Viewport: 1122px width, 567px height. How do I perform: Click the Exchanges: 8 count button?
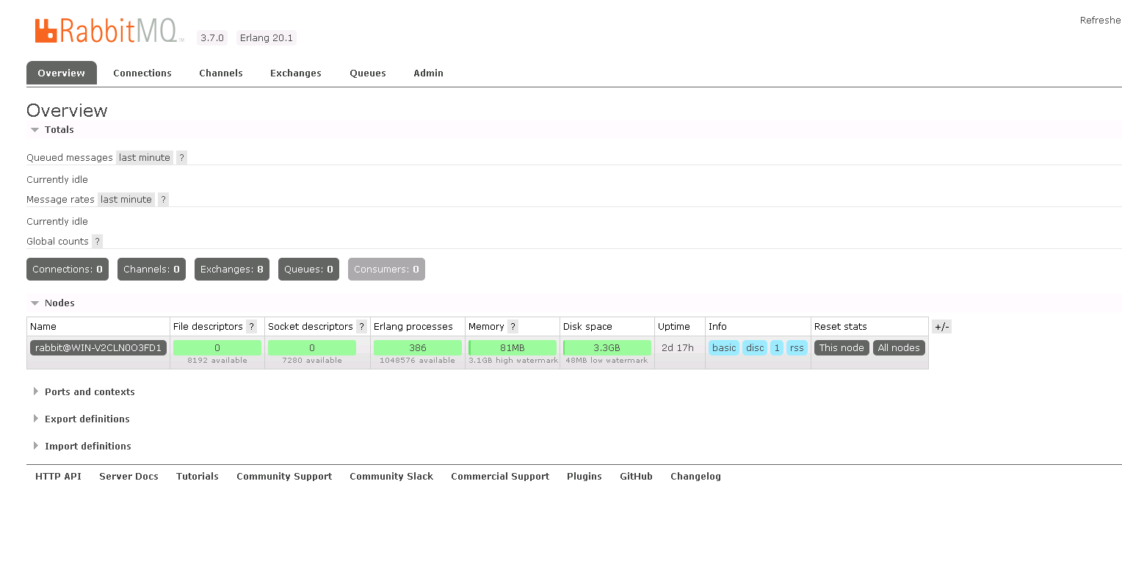pyautogui.click(x=232, y=270)
